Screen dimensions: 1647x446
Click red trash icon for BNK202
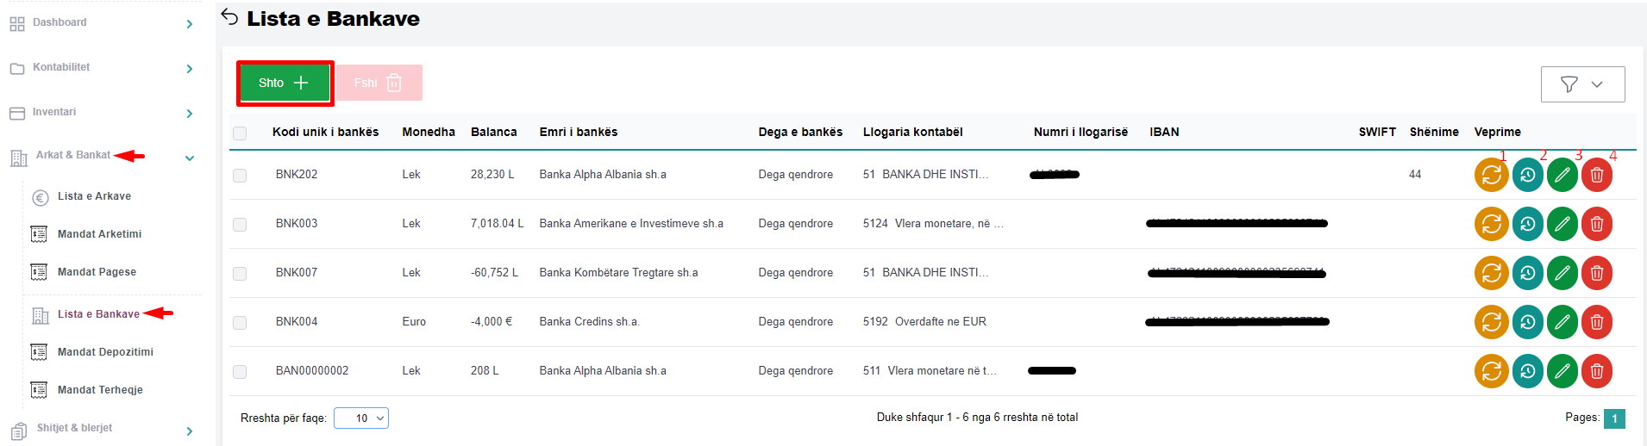coord(1596,175)
